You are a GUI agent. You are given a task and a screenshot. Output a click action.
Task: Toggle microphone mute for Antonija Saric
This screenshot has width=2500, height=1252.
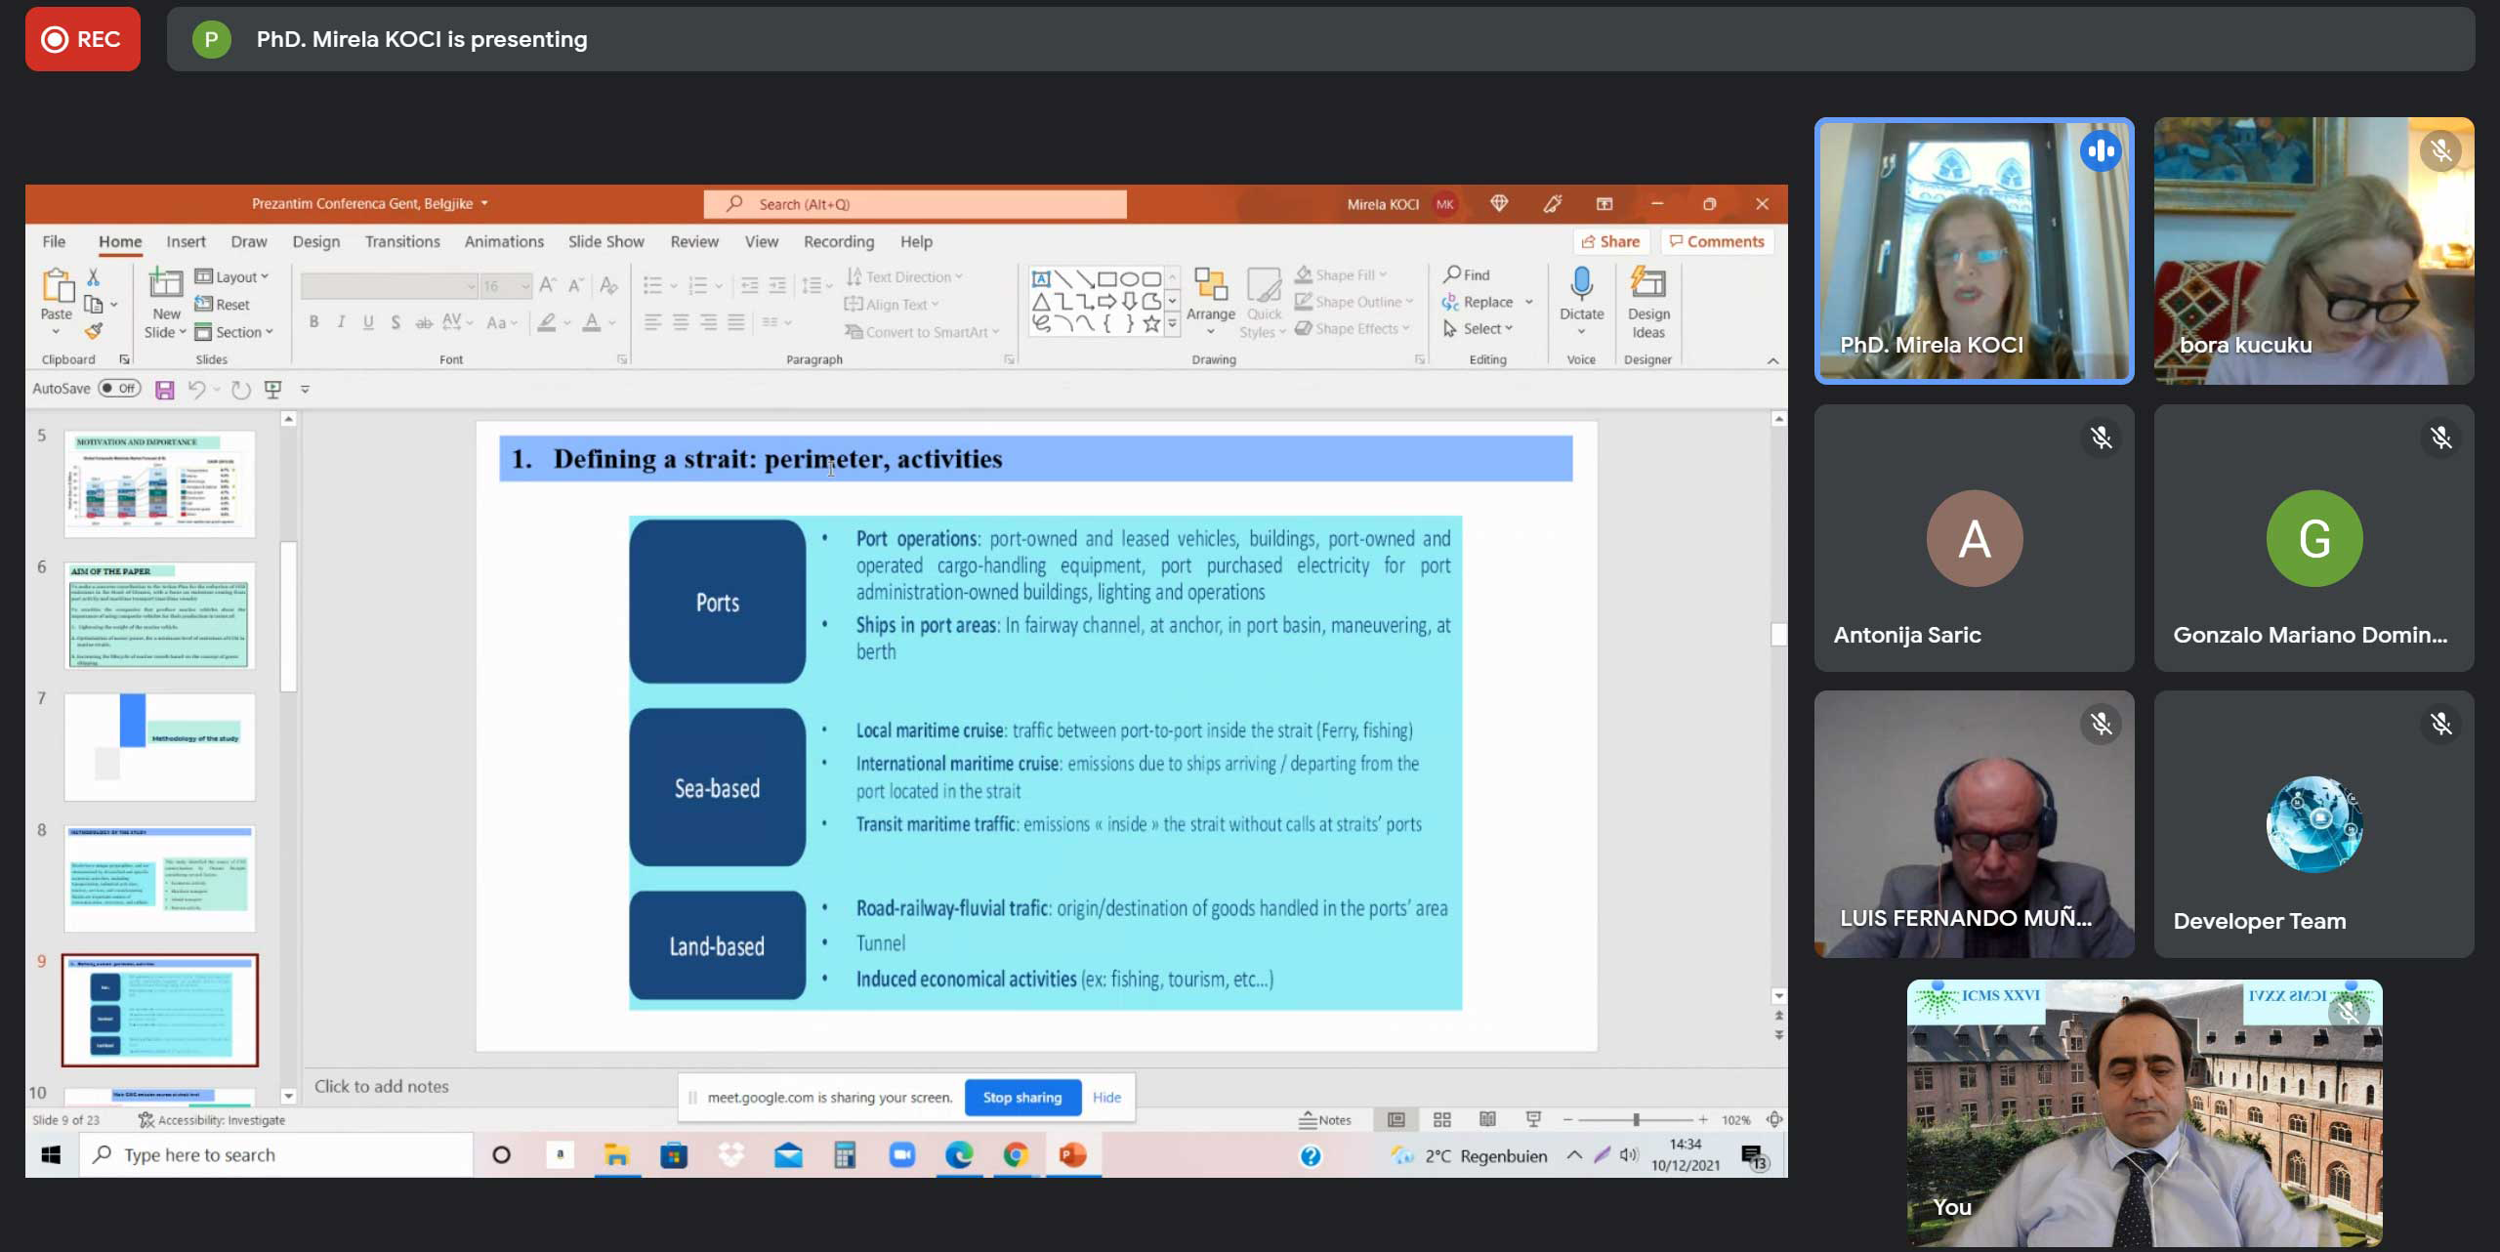2104,435
